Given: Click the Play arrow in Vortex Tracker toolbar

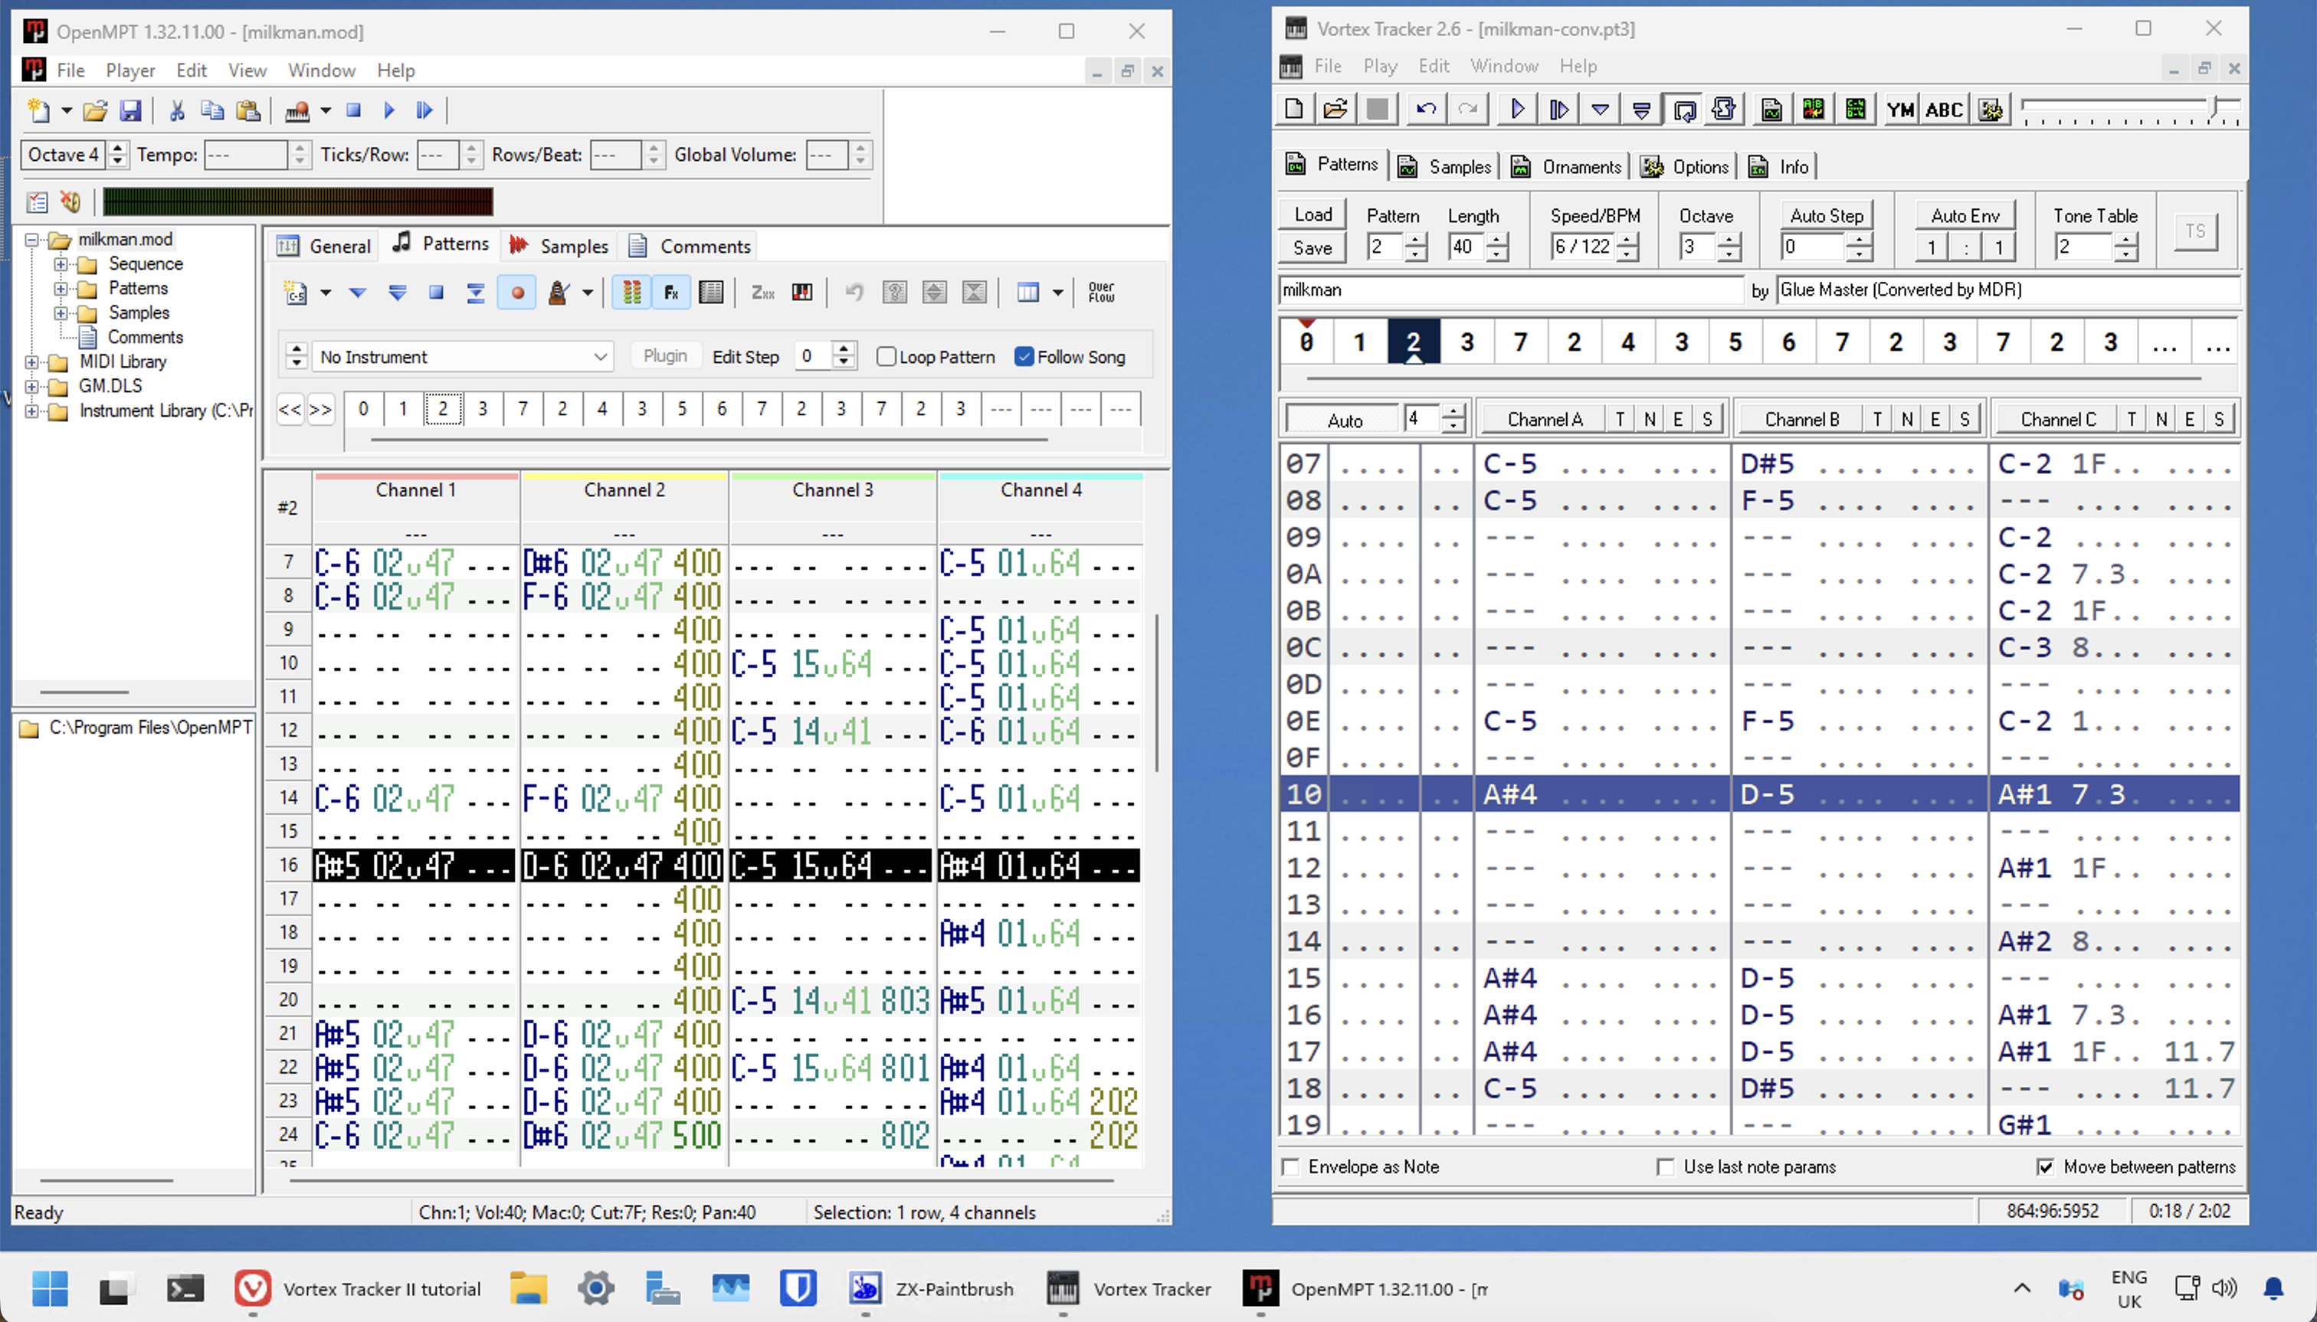Looking at the screenshot, I should (x=1517, y=109).
